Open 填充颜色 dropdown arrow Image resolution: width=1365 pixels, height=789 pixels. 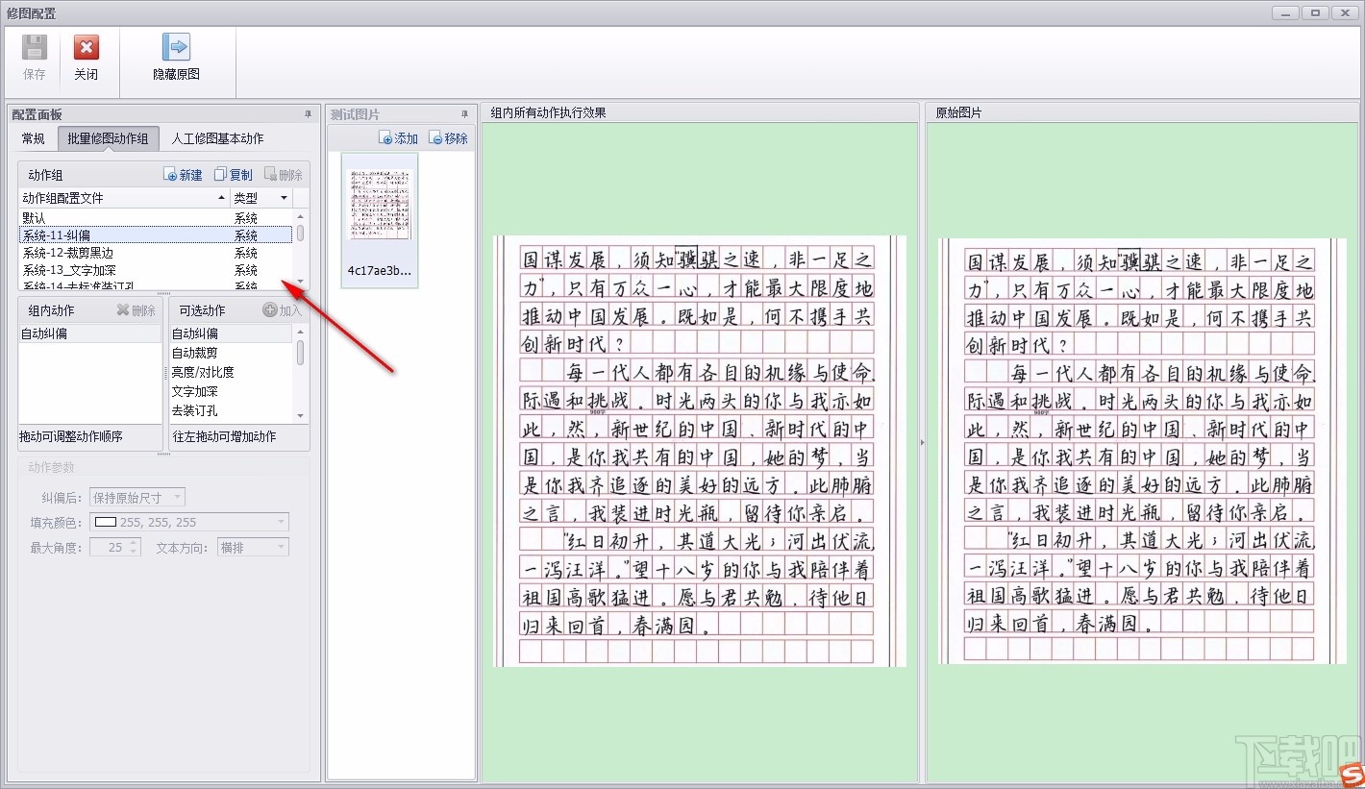pos(281,523)
